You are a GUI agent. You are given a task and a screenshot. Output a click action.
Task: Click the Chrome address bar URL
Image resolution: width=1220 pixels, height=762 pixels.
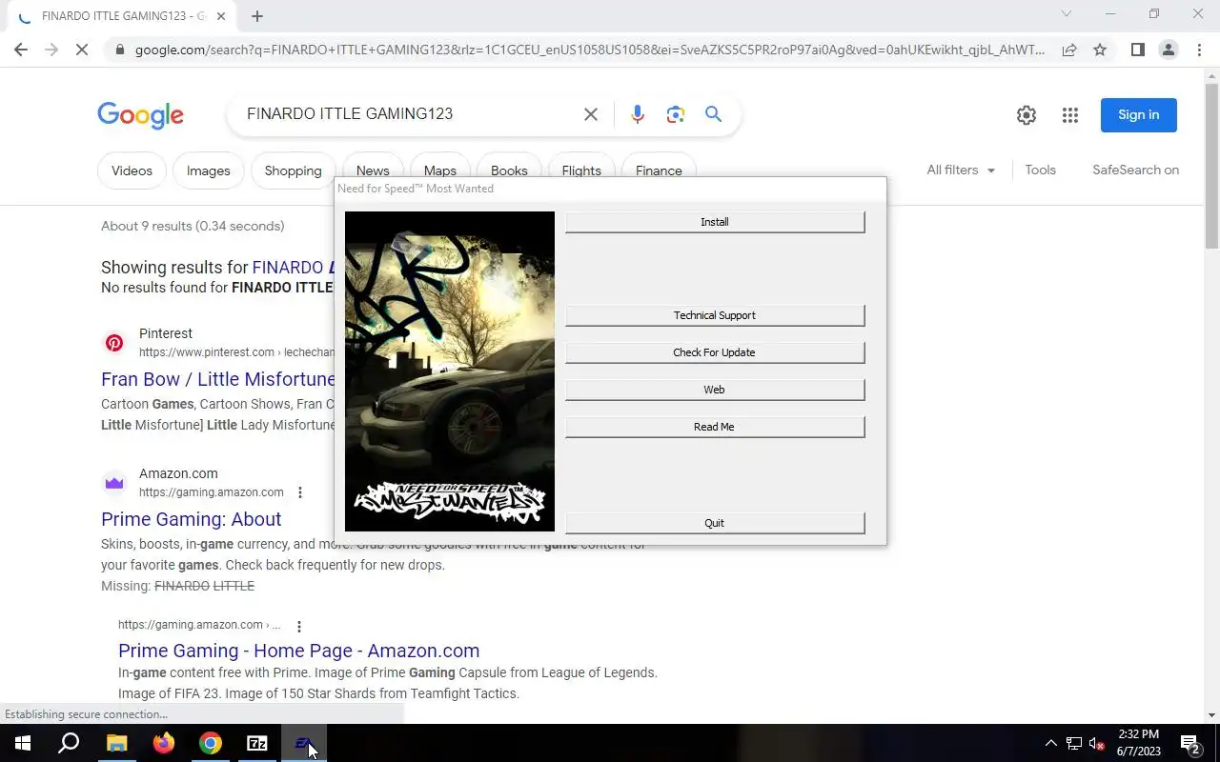[x=589, y=50]
